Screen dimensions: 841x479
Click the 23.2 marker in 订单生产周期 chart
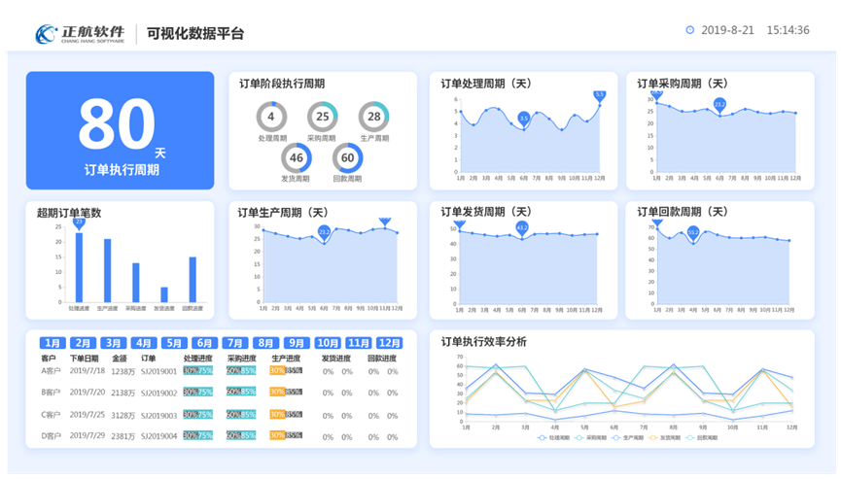point(324,232)
